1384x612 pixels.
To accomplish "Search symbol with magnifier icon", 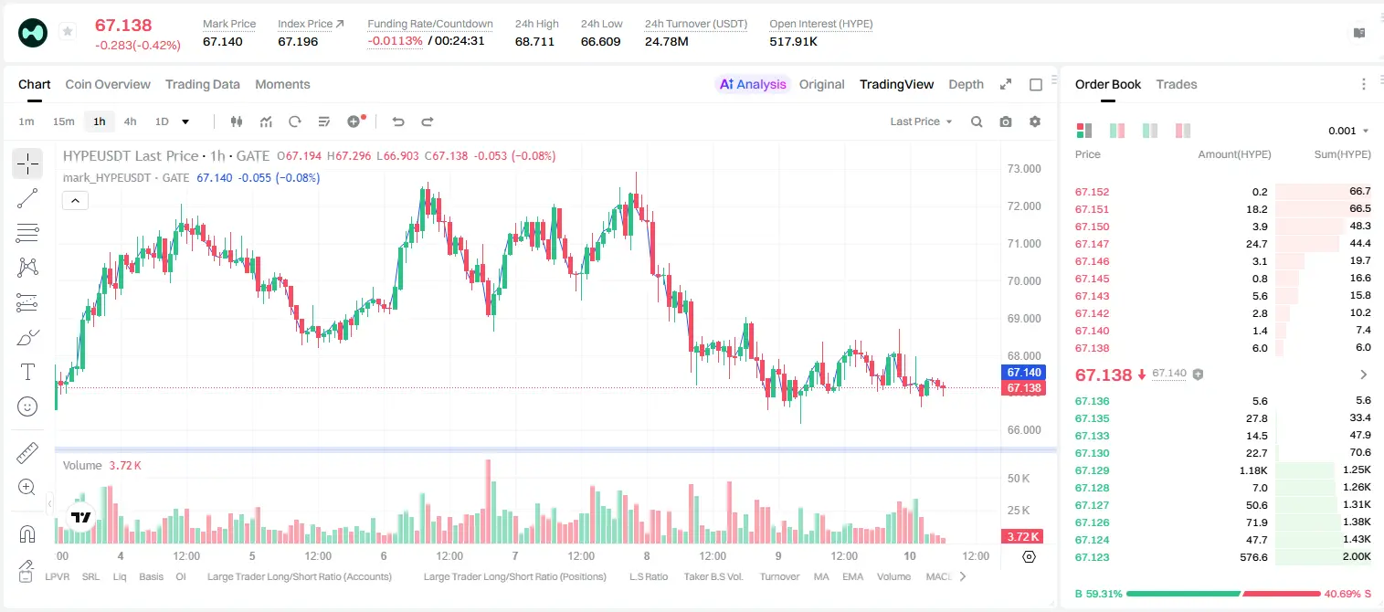I will click(977, 121).
